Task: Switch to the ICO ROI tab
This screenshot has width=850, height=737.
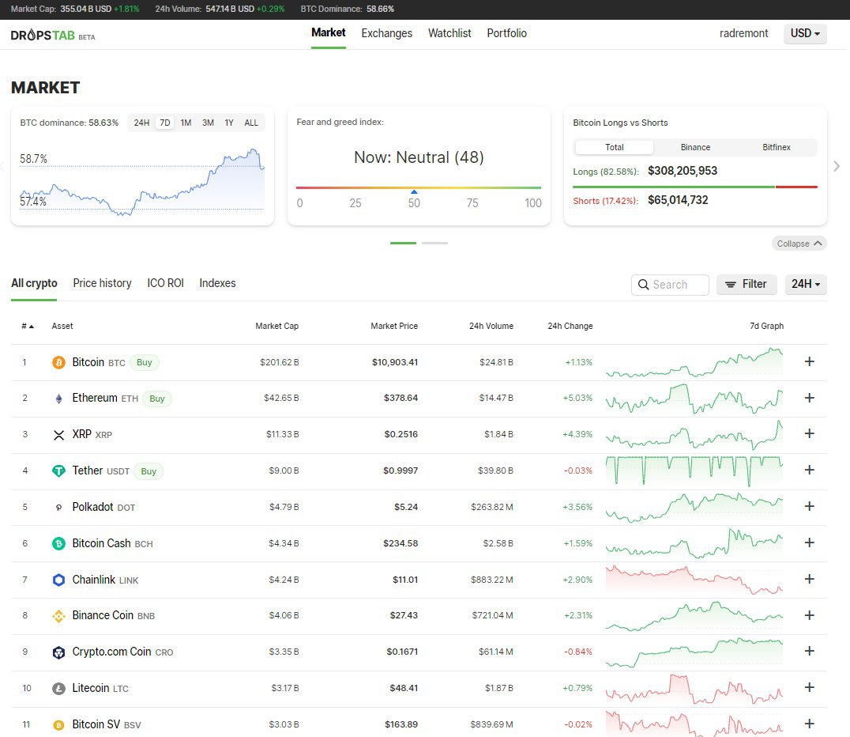Action: tap(165, 283)
